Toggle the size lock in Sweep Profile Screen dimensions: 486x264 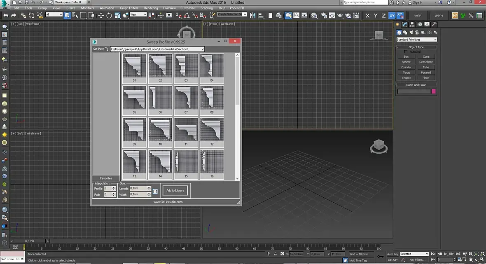(155, 191)
